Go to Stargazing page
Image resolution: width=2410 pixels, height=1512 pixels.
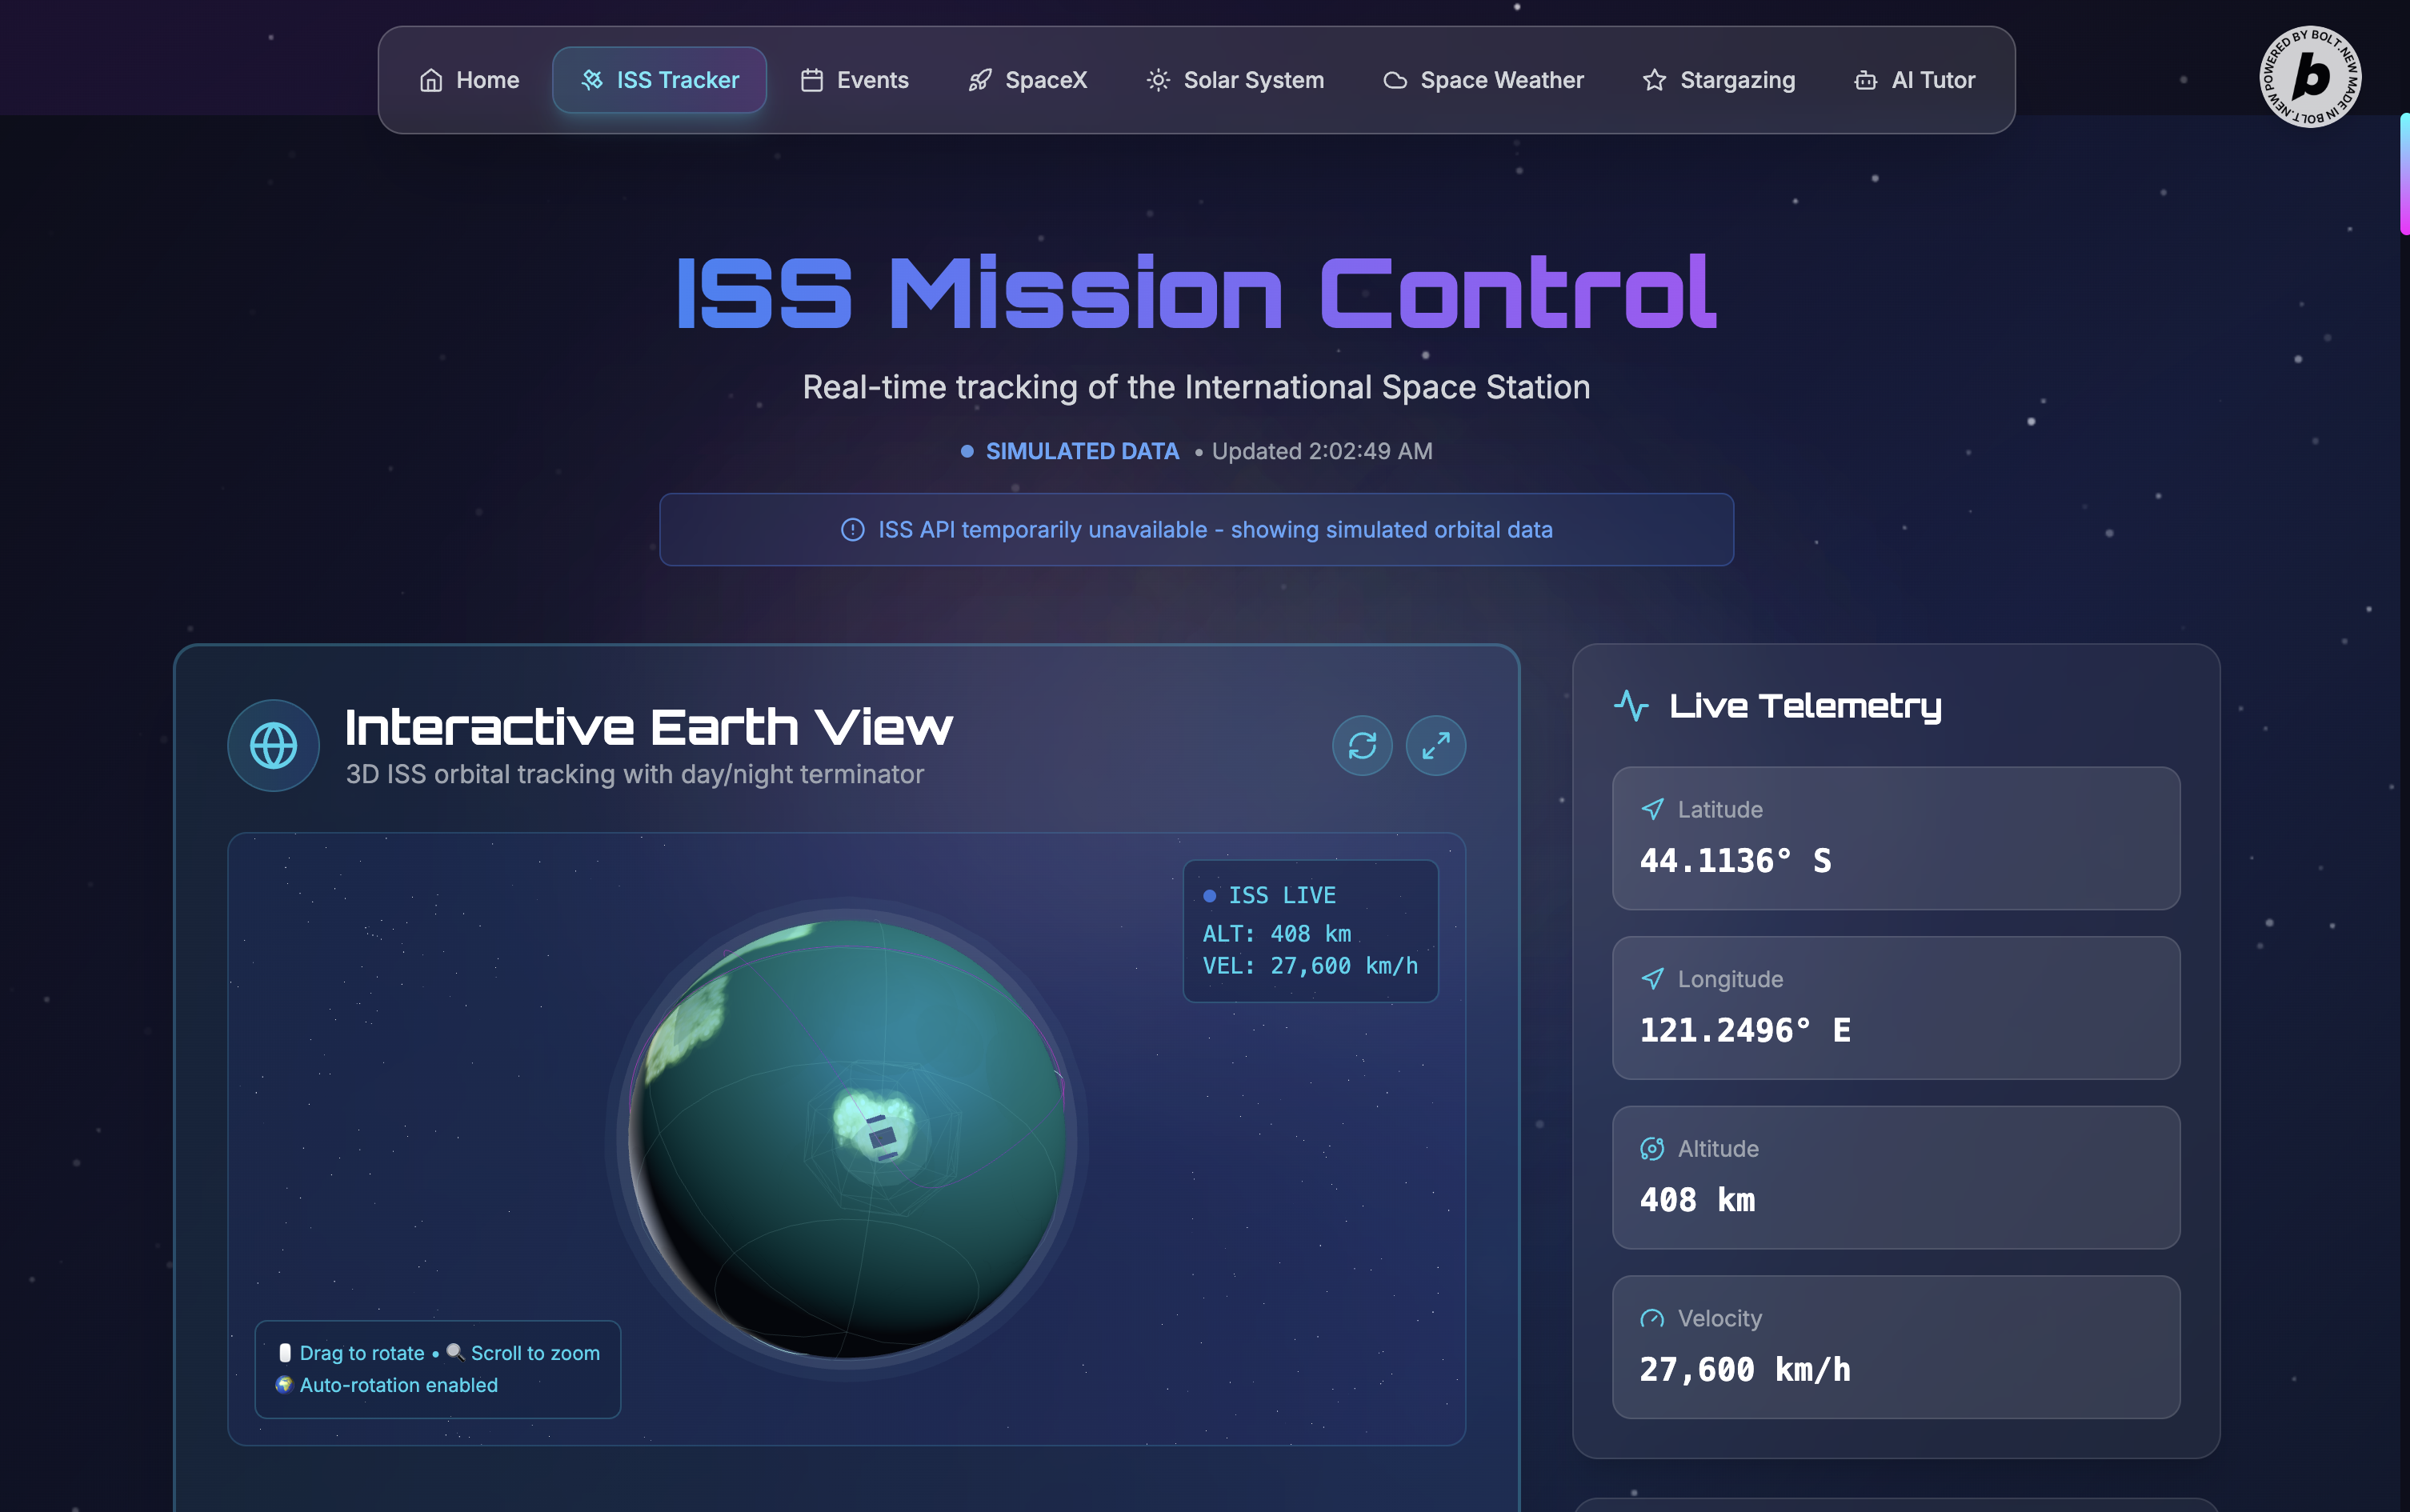point(1718,80)
